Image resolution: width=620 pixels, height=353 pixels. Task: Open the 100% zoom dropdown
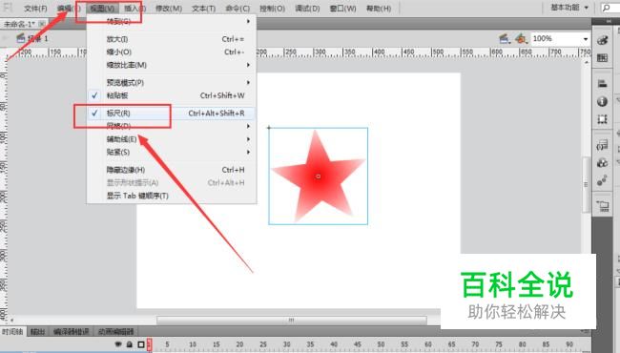coord(586,39)
